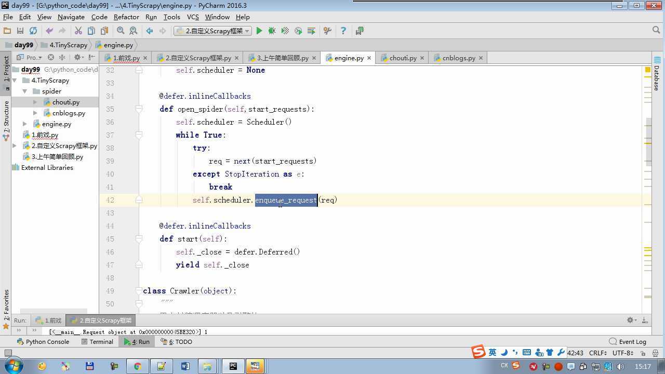
Task: Fold the start method in the gutter
Action: tap(139, 239)
